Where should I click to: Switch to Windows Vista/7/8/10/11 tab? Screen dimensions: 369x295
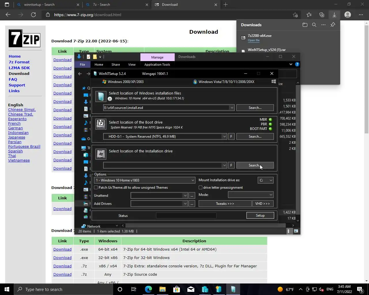click(x=224, y=82)
